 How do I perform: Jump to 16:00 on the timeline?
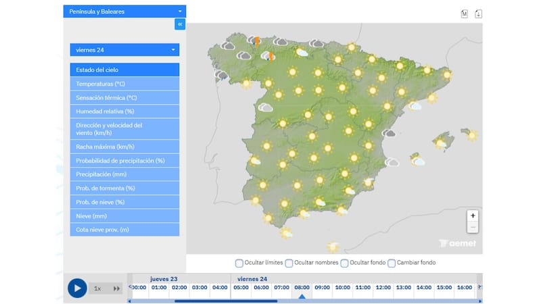point(465,288)
